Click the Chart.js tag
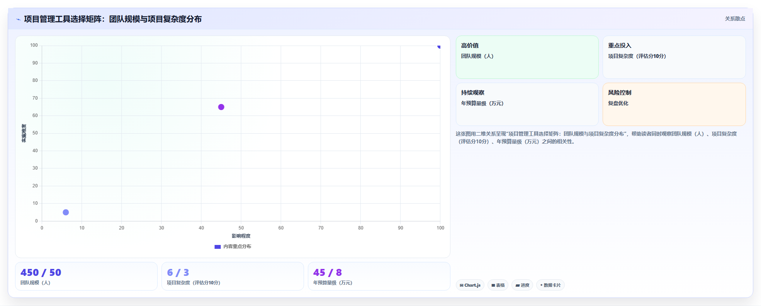This screenshot has width=761, height=306. pos(470,285)
